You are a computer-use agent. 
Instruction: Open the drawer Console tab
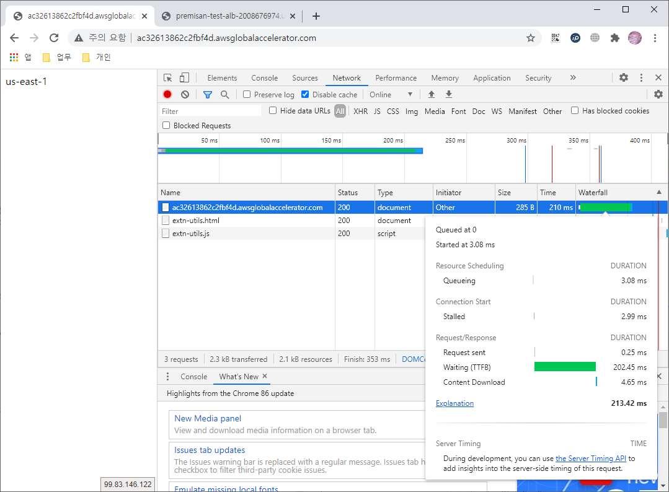coord(193,377)
